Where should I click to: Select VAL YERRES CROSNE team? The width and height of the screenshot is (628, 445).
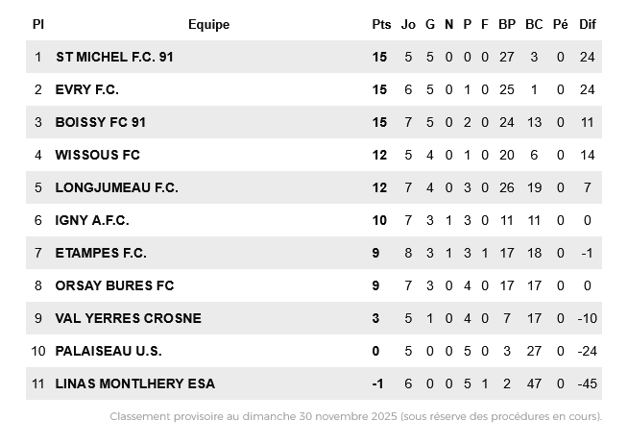(x=128, y=318)
